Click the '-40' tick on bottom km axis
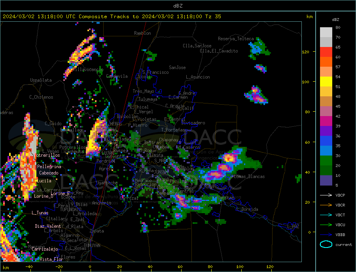Image resolution: width=356 pixels, height=272 pixels. [29, 266]
